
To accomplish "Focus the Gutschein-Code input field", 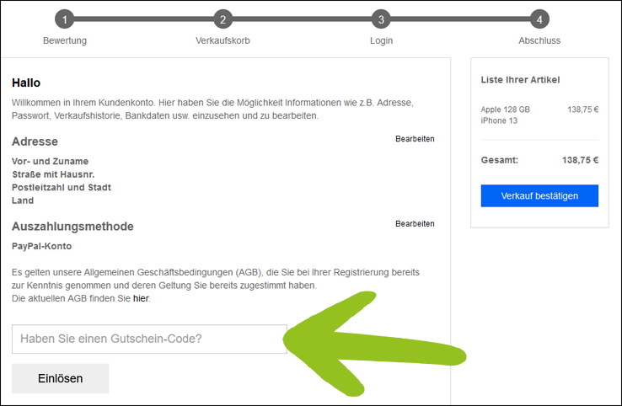I will (x=149, y=339).
